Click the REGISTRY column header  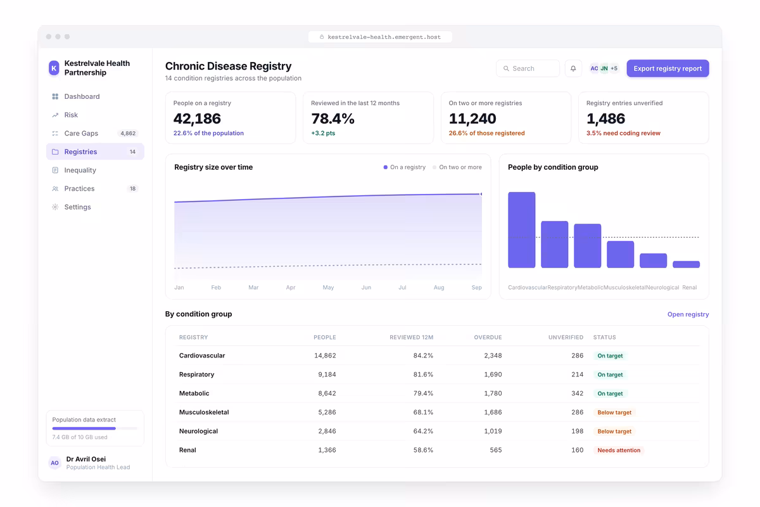[x=194, y=337]
